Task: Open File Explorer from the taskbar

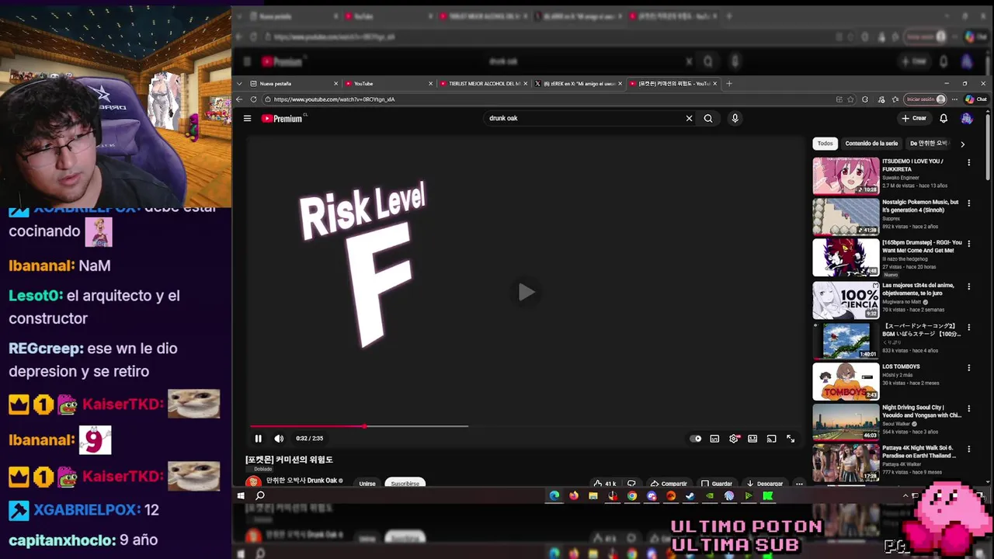Action: (593, 495)
